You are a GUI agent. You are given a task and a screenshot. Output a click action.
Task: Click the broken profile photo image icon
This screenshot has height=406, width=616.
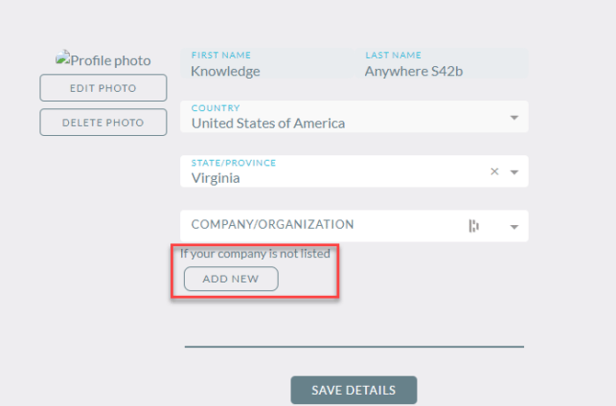tap(63, 58)
